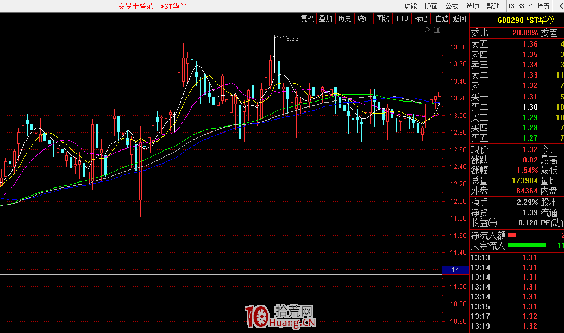Toggle the side panel icon above chart
This screenshot has width=564, height=333.
coord(437,29)
